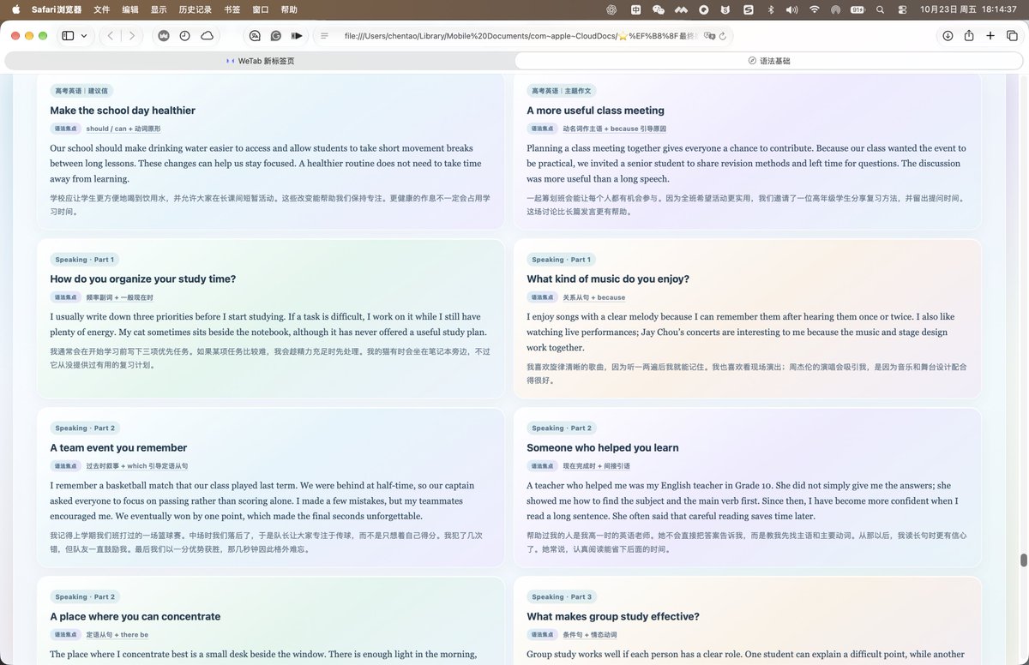Click the '高考英语｜主题作文' tag
This screenshot has width=1029, height=665.
[562, 91]
